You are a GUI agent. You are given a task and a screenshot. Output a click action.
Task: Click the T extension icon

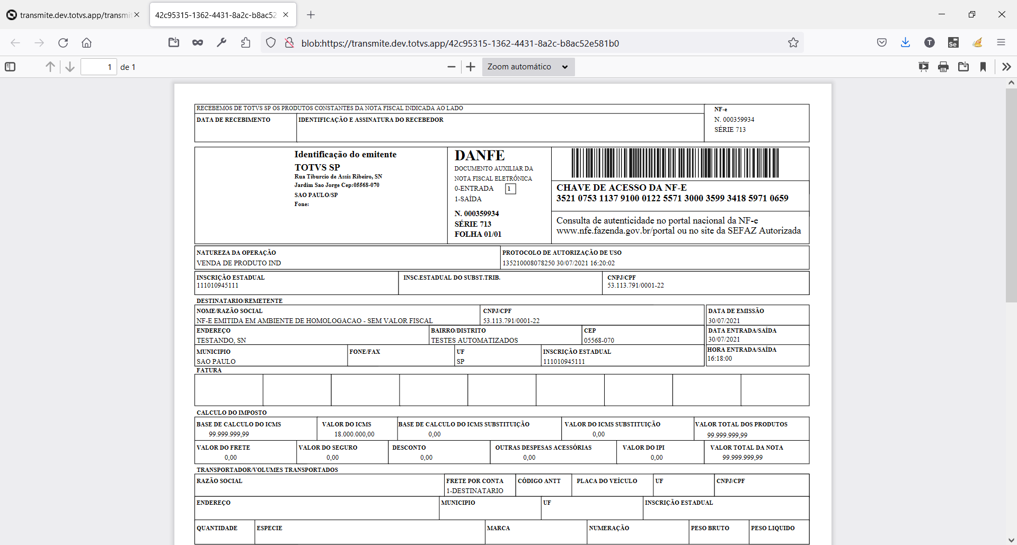[930, 43]
